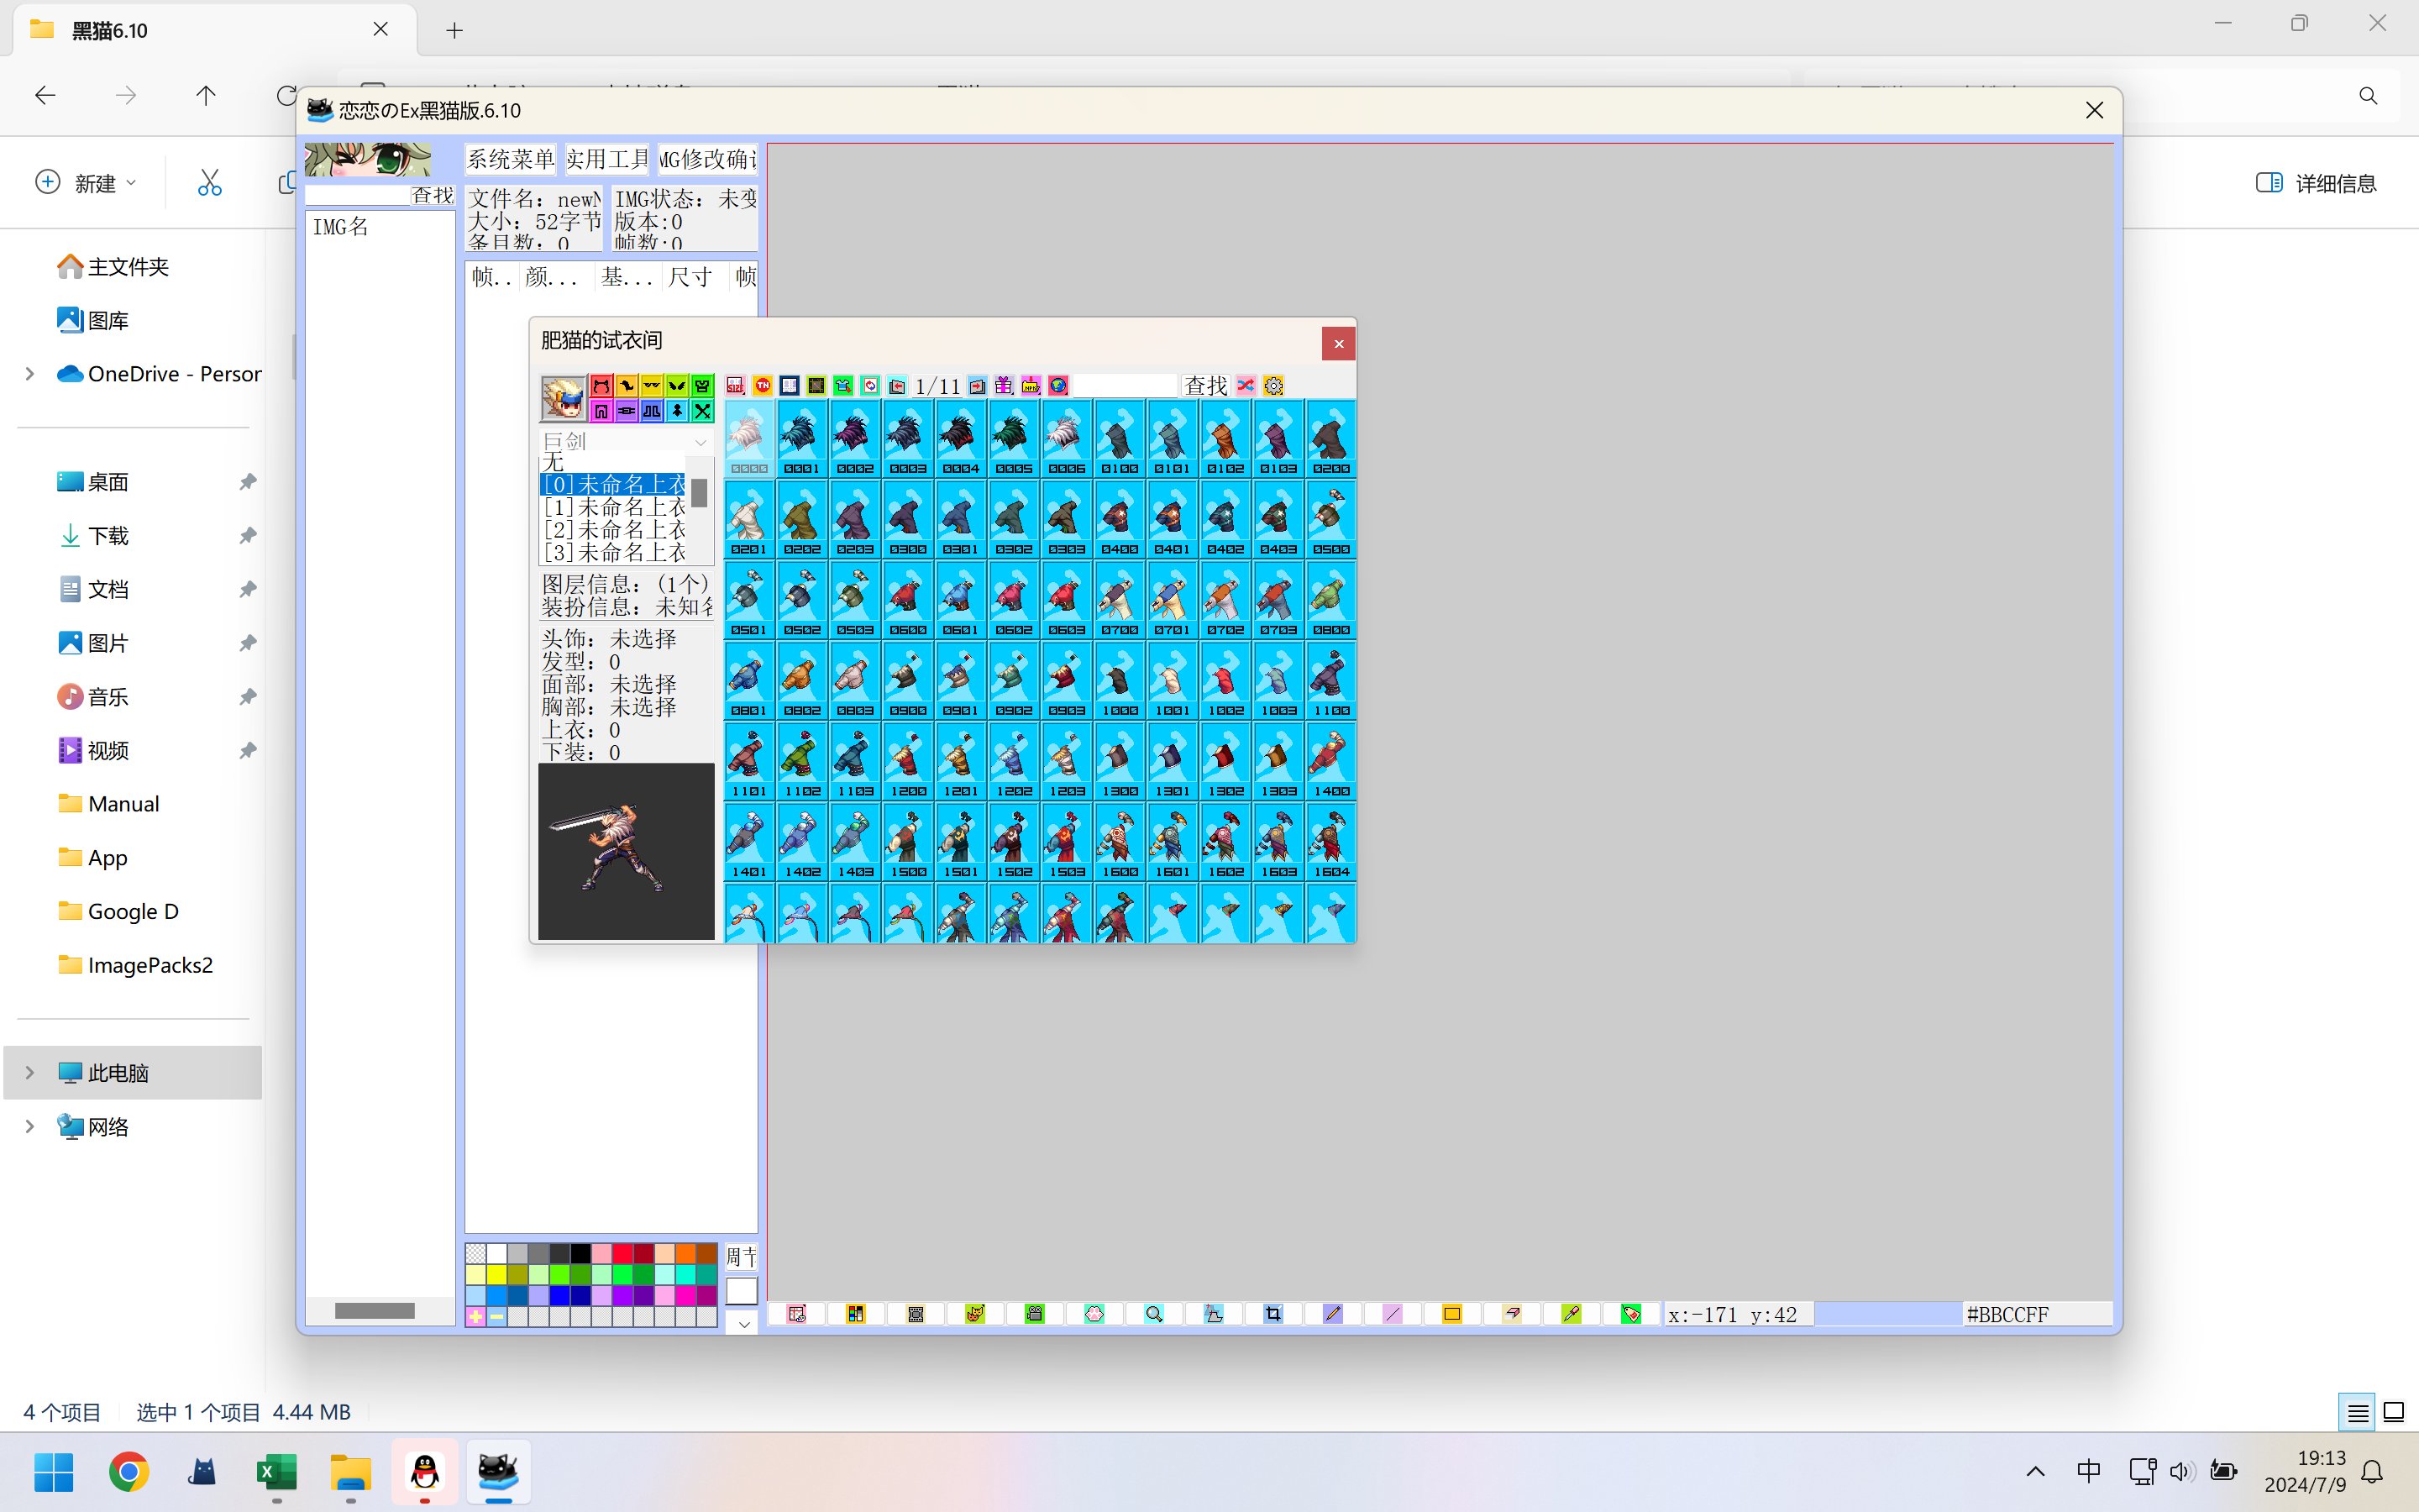Pick the pure red palette swatch

(622, 1253)
